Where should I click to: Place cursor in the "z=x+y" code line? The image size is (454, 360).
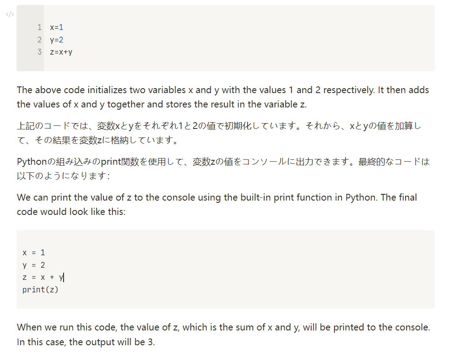point(61,52)
